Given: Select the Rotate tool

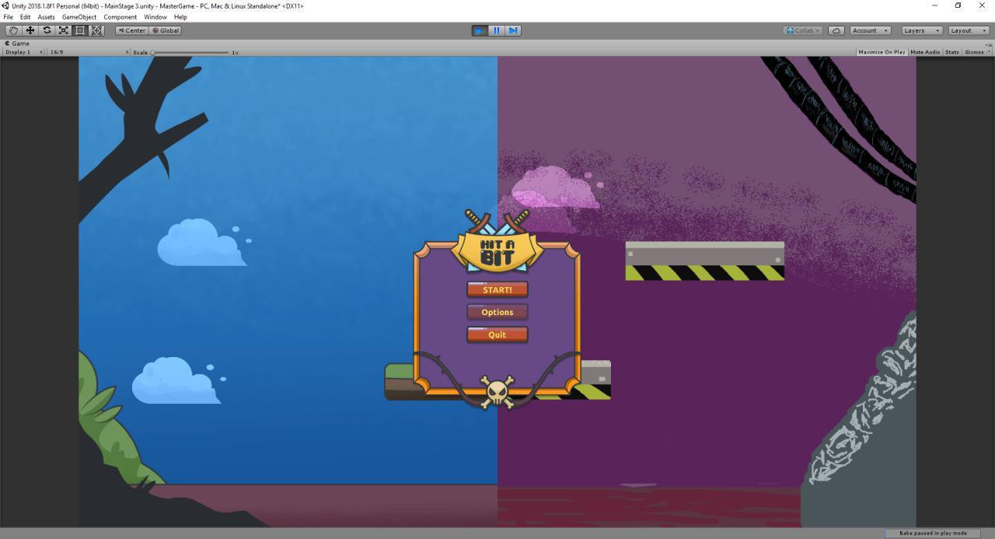Looking at the screenshot, I should coord(47,30).
